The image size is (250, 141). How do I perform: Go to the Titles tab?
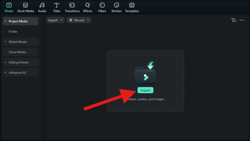(x=57, y=8)
